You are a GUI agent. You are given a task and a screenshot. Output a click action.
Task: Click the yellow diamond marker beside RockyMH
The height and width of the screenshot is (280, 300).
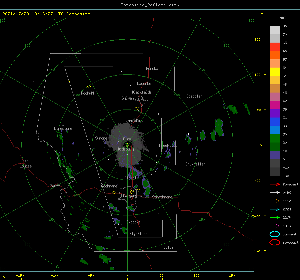(x=89, y=87)
